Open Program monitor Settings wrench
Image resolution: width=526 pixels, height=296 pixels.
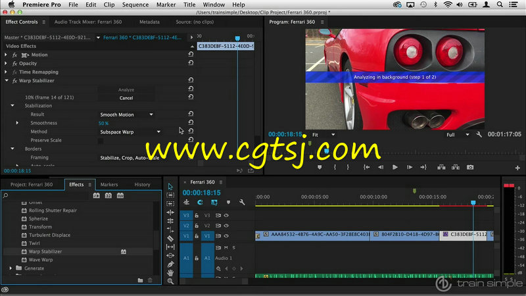(x=479, y=135)
